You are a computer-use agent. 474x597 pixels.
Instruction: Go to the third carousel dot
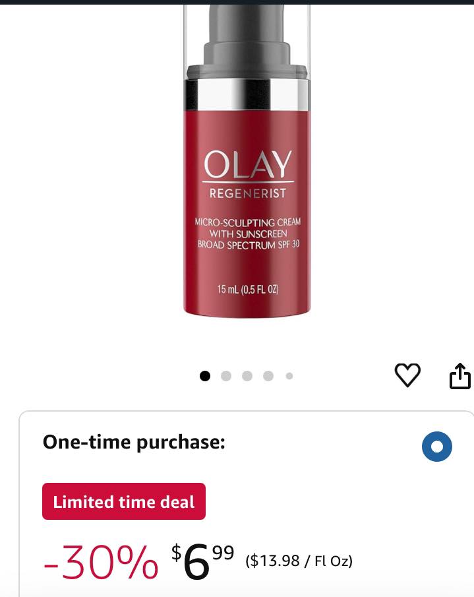[x=247, y=376]
